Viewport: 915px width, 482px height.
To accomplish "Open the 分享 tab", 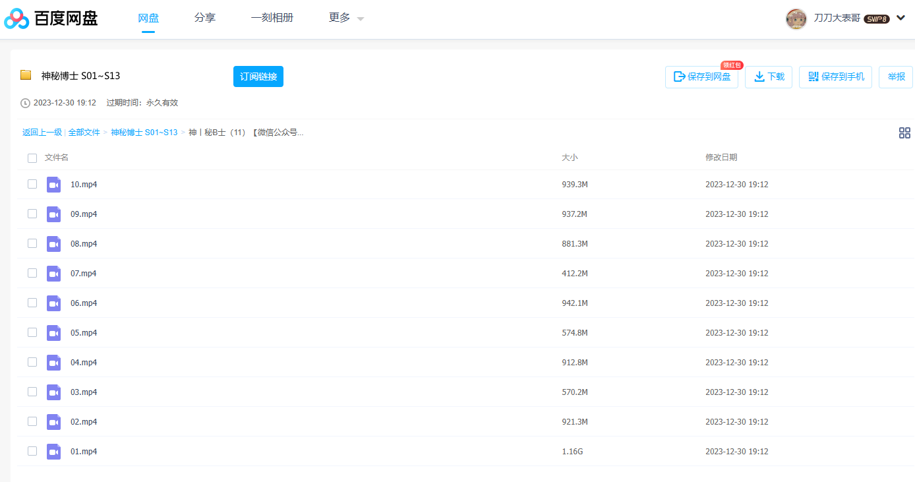I will click(205, 18).
